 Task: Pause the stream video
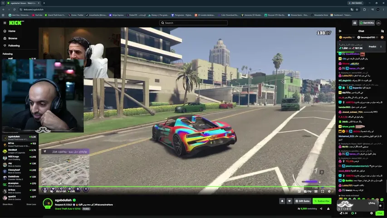(45, 191)
